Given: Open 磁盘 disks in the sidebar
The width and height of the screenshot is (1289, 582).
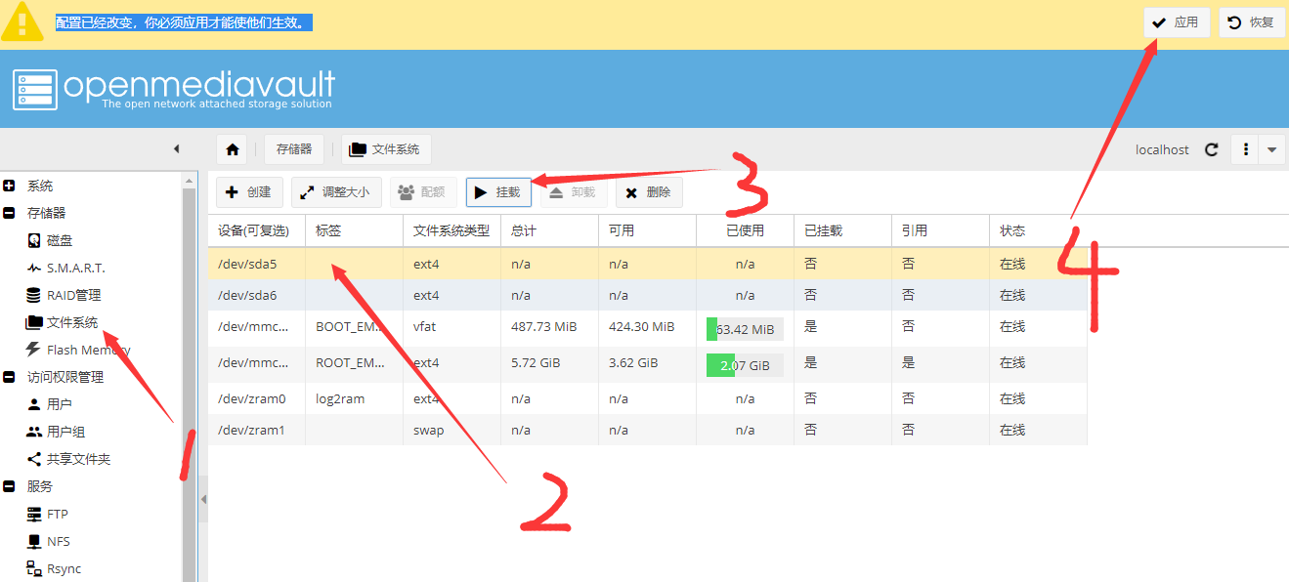Looking at the screenshot, I should pos(60,240).
